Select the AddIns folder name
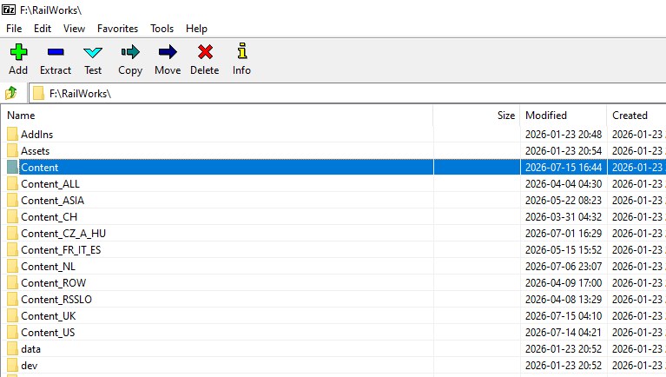Viewport: 666px width, 377px height. tap(37, 135)
